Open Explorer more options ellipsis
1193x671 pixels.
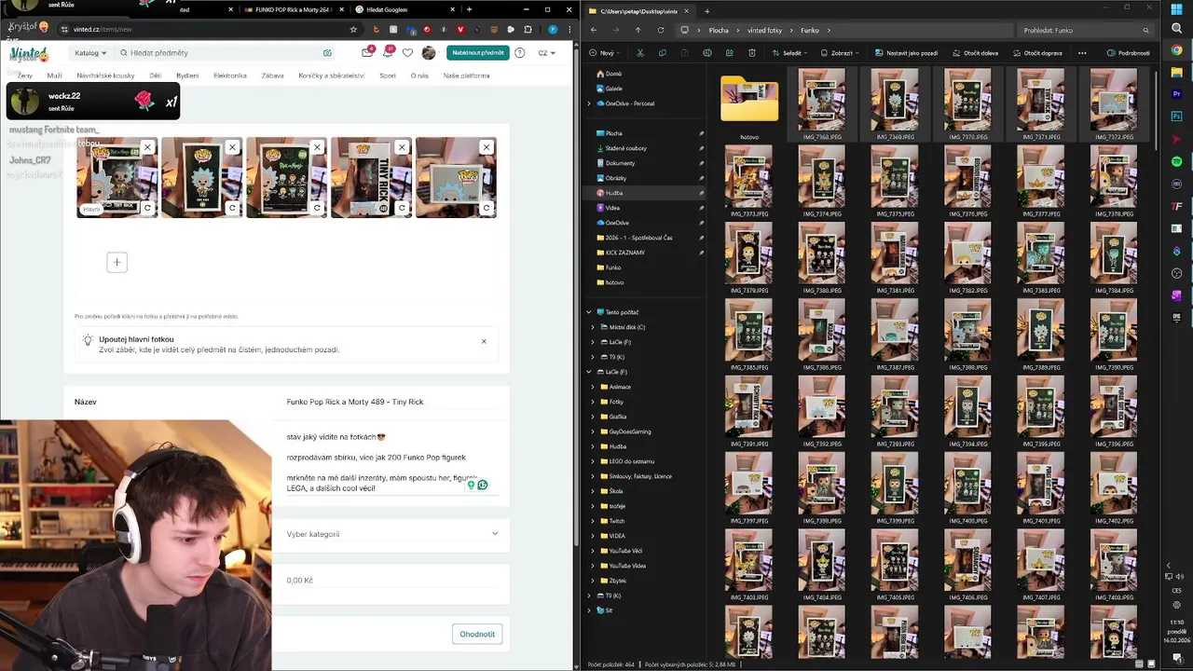pos(1082,53)
